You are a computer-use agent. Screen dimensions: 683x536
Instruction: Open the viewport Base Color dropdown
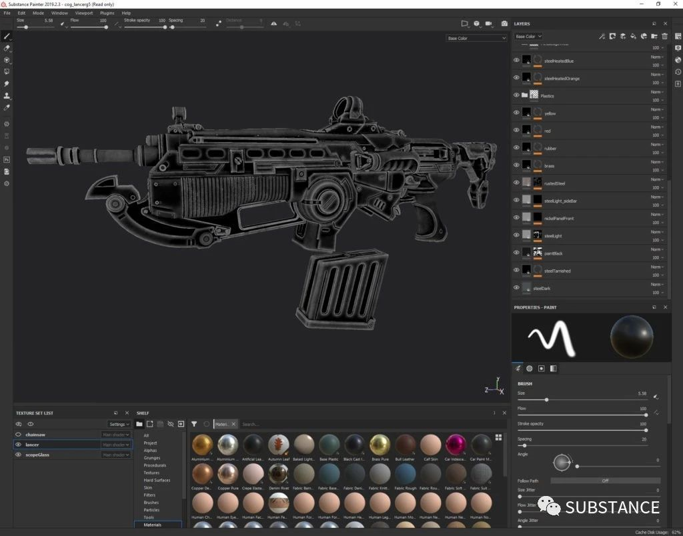[x=476, y=38]
